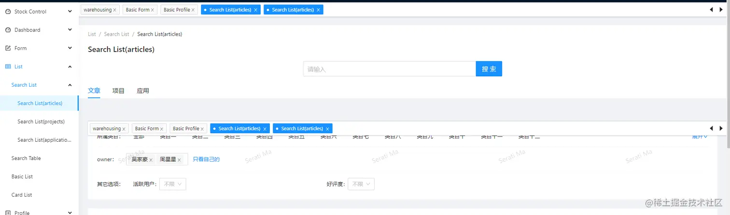The width and height of the screenshot is (730, 215).
Task: Close the Basic Form tab in upper tab bar
Action: click(x=153, y=10)
